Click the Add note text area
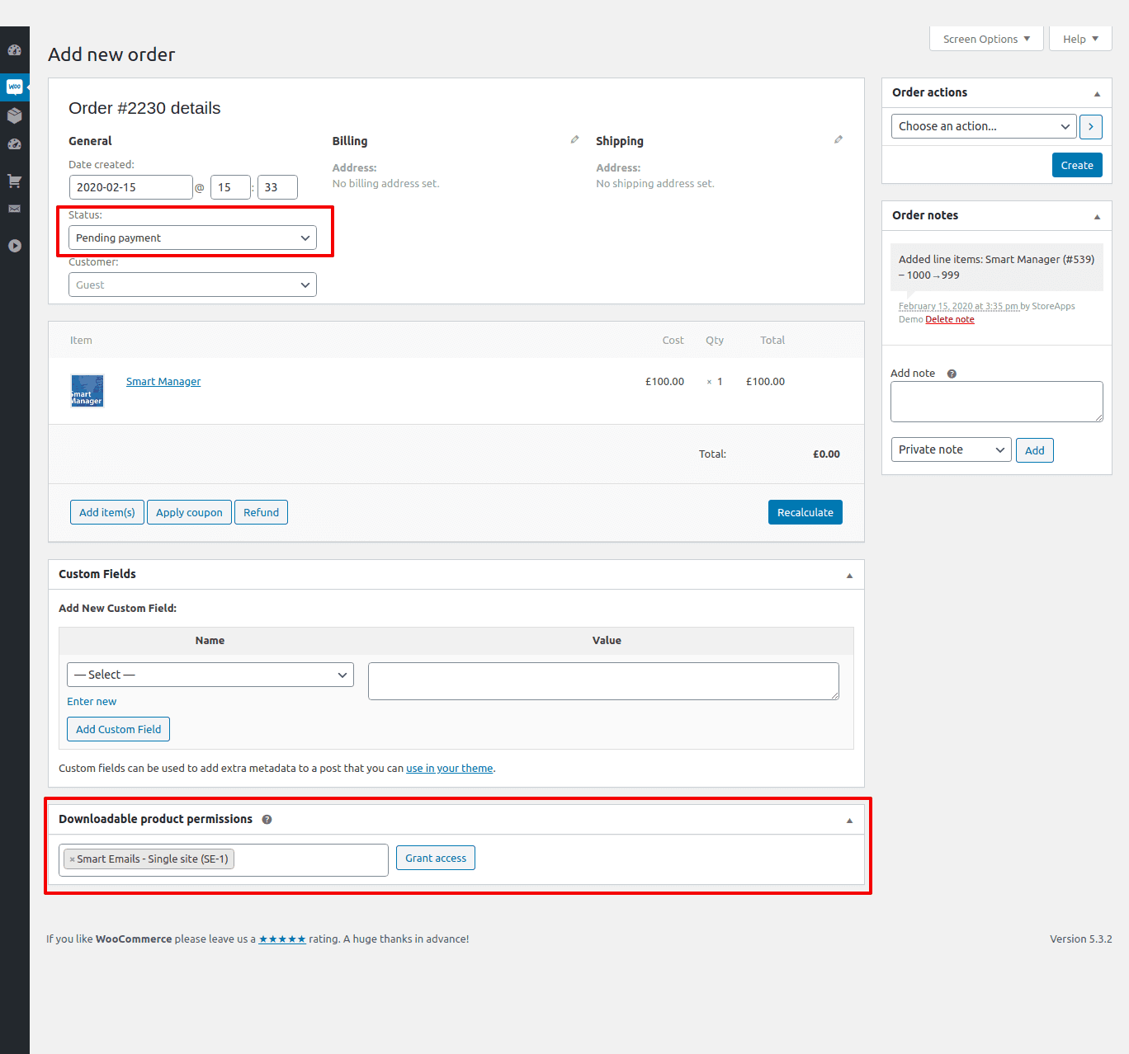The image size is (1129, 1054). [996, 402]
